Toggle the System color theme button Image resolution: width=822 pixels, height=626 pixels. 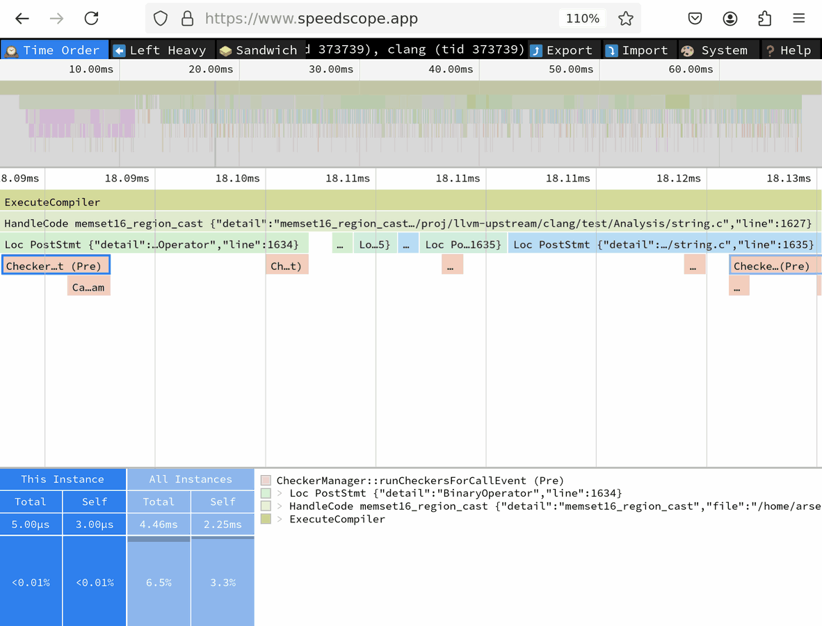tap(716, 50)
